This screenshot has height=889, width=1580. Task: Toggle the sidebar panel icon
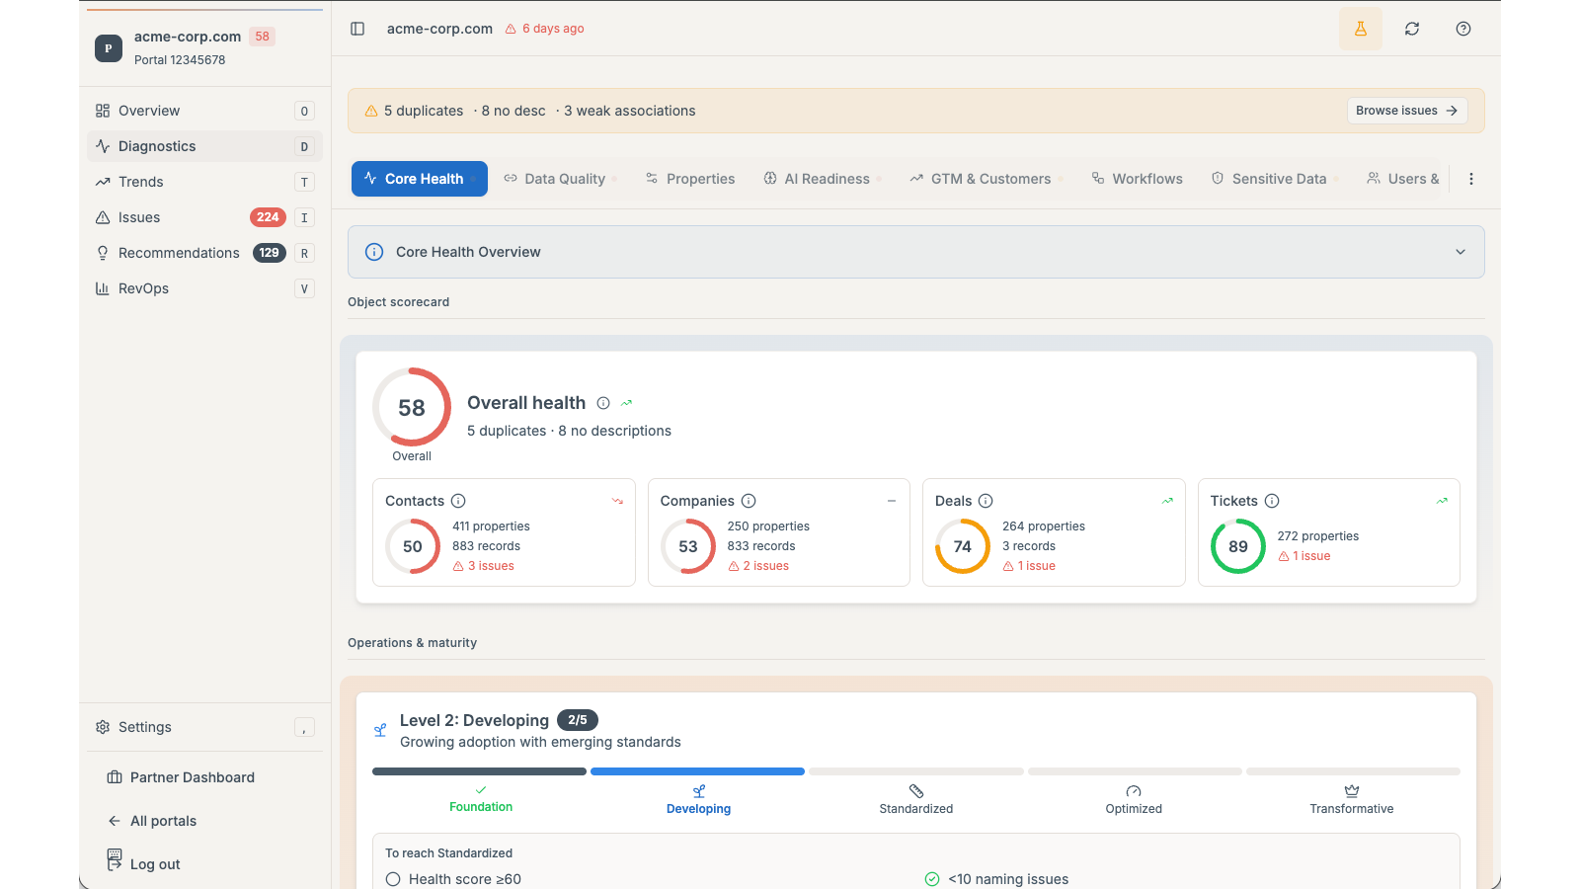(x=357, y=29)
